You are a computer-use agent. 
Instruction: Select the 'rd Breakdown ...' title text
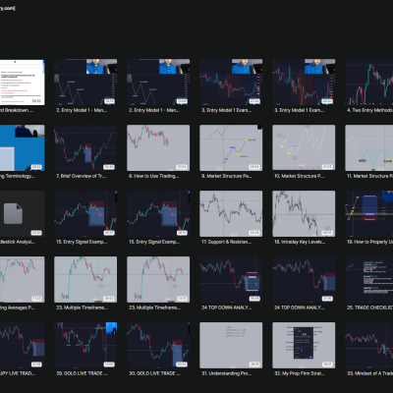pos(17,110)
